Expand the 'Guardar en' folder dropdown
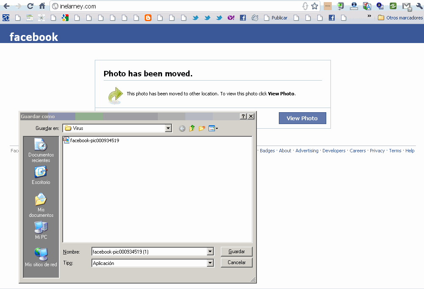 [x=168, y=128]
